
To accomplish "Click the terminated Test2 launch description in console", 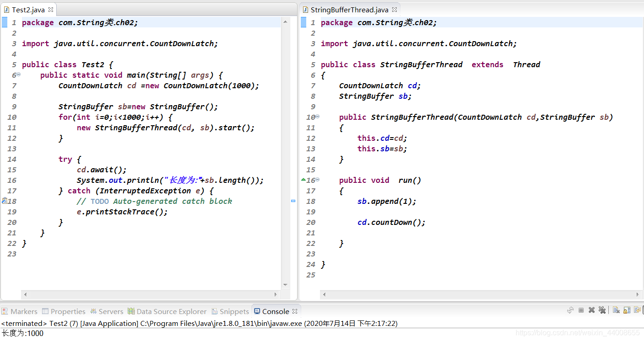I will pyautogui.click(x=199, y=323).
